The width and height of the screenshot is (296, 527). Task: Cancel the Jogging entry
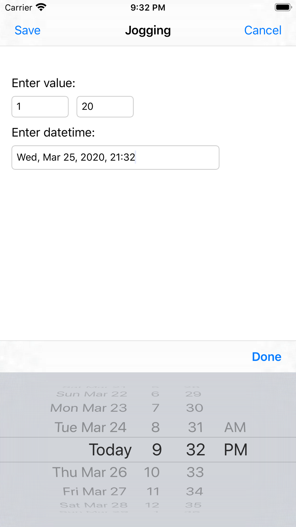pos(263,30)
